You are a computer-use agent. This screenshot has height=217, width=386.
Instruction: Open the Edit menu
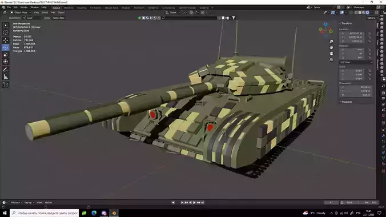pos(15,7)
